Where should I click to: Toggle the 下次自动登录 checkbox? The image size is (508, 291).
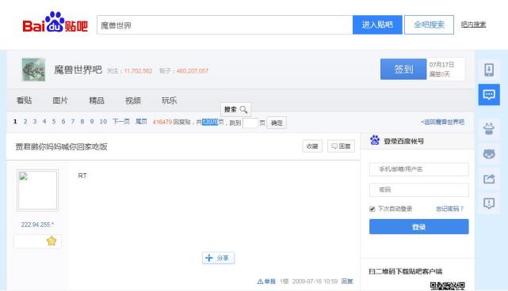[x=372, y=209]
